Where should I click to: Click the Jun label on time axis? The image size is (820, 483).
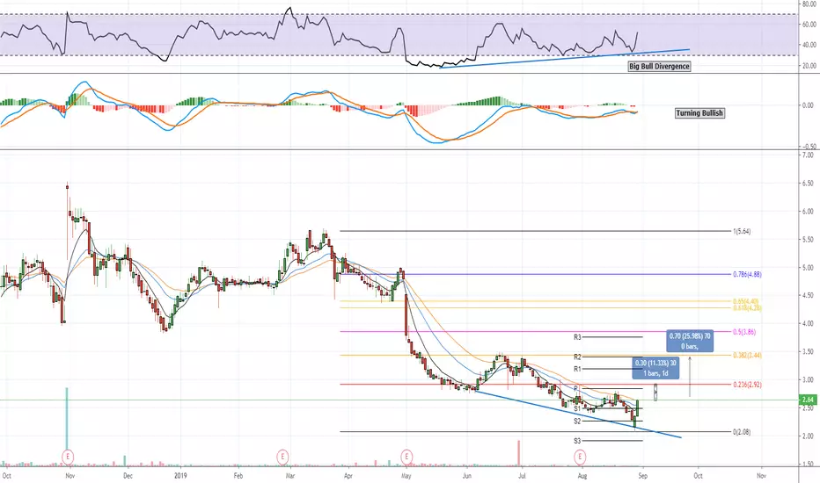(467, 476)
